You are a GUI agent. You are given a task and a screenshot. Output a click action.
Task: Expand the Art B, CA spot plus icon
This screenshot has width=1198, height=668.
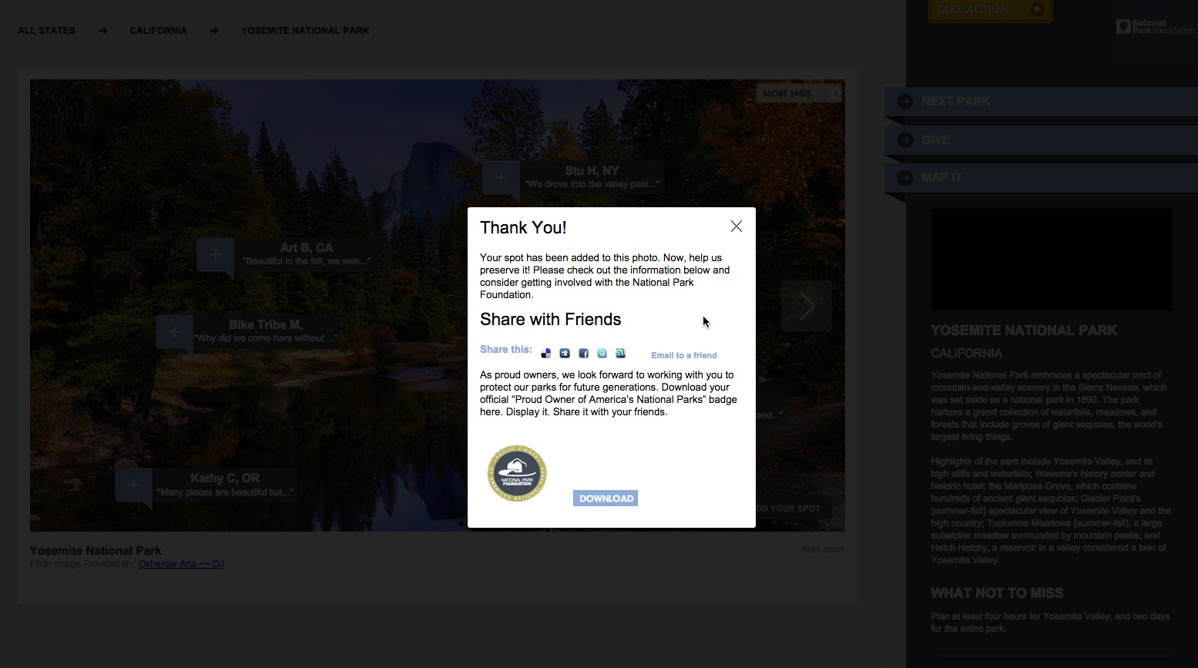pos(215,254)
